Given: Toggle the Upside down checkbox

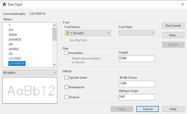Looking at the screenshot, I should pyautogui.click(x=66, y=78).
